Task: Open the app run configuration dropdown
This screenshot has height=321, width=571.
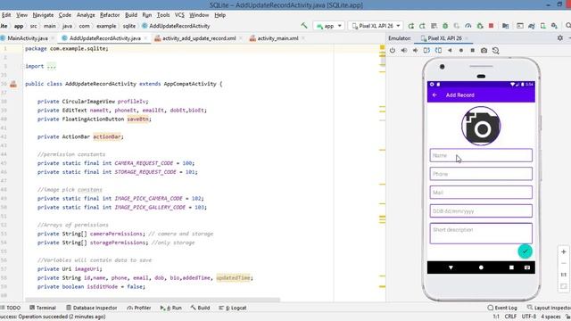Action: (x=329, y=26)
